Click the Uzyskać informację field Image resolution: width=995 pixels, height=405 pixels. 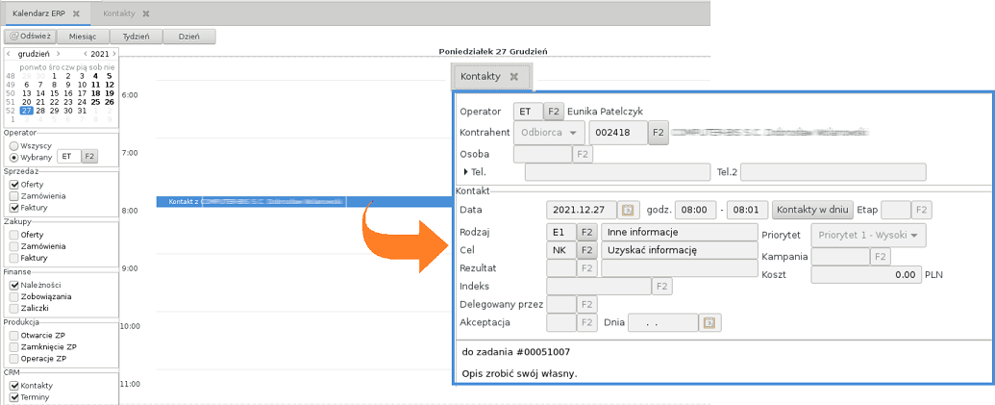[679, 250]
